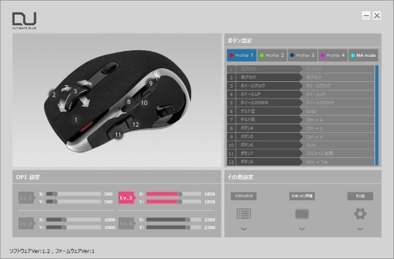Image resolution: width=394 pixels, height=259 pixels.
Task: Click the Lv.3 X-axis DPI slider
Action: coord(174,194)
